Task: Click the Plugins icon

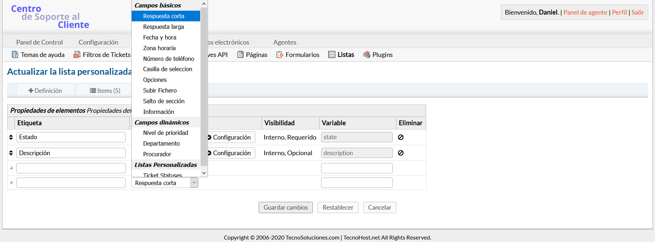Action: pyautogui.click(x=366, y=54)
